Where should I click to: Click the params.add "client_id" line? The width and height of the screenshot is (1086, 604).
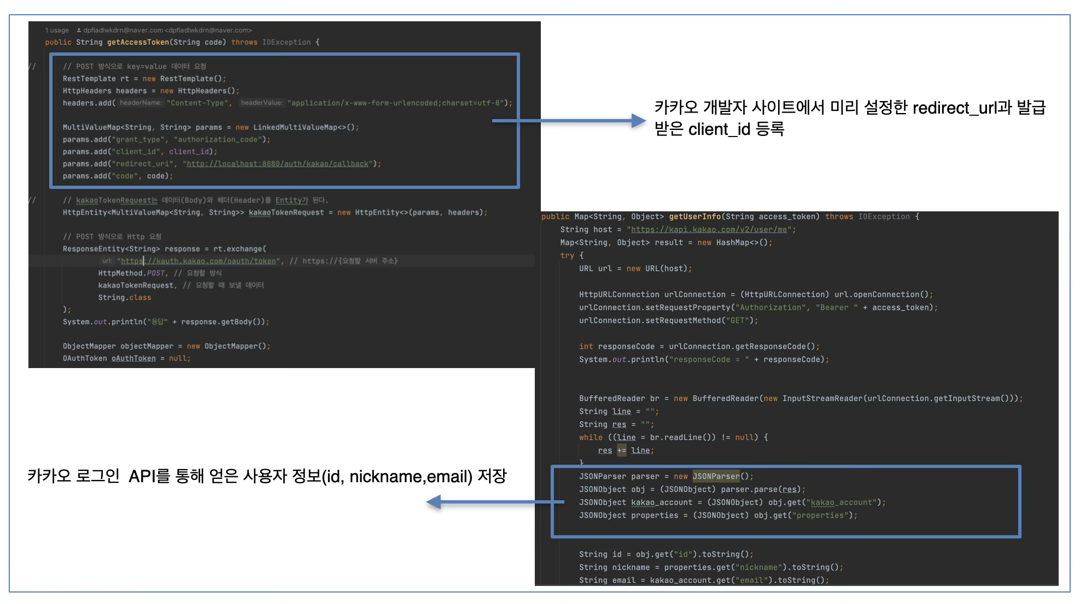pos(140,151)
